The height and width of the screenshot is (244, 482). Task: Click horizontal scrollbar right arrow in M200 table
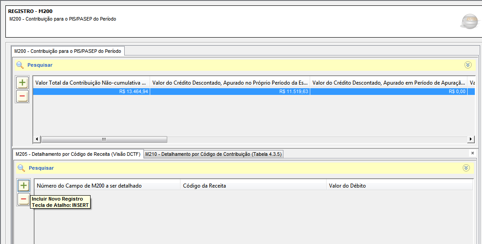471,139
